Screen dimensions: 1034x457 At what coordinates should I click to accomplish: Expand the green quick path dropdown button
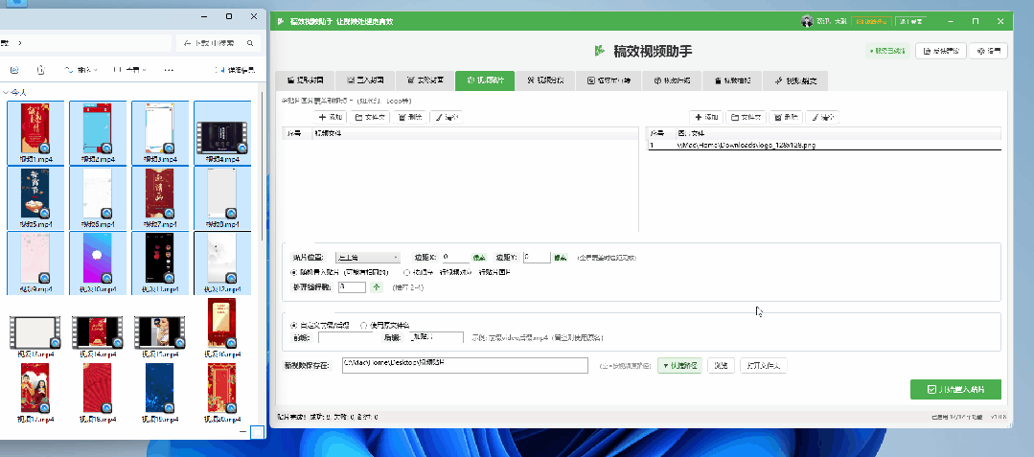click(679, 365)
